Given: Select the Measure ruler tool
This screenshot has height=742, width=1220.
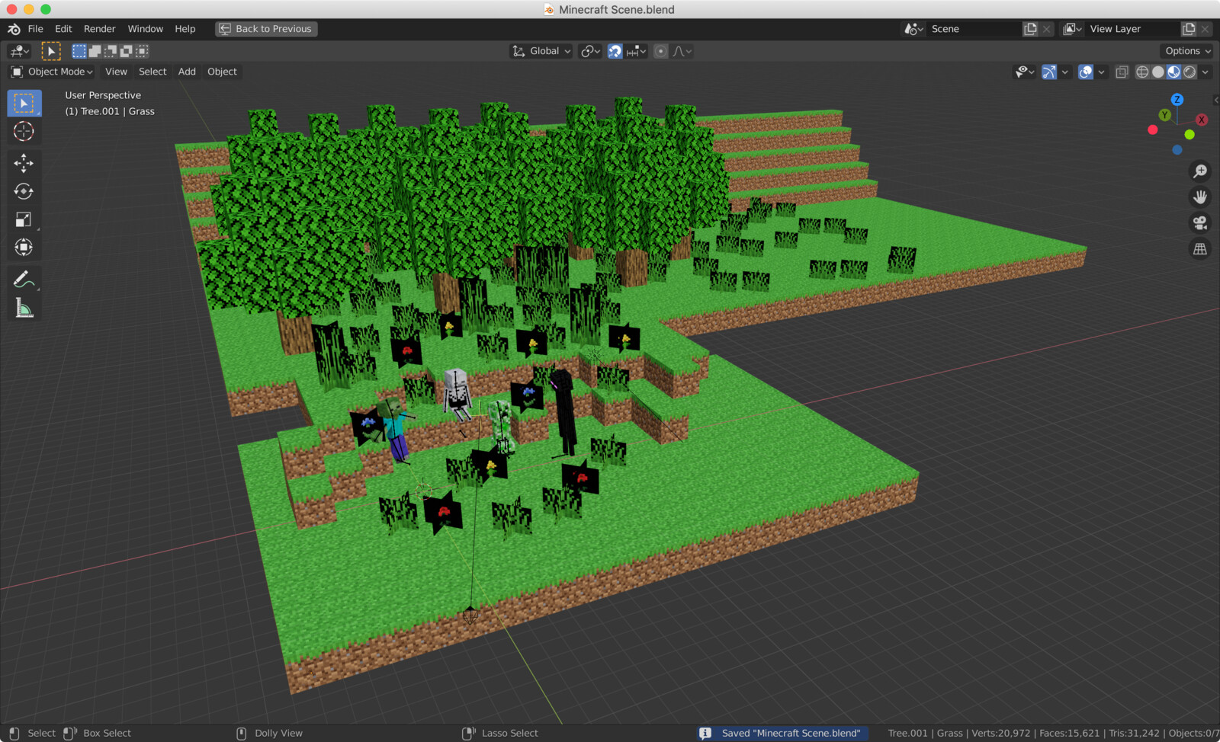Looking at the screenshot, I should (24, 308).
